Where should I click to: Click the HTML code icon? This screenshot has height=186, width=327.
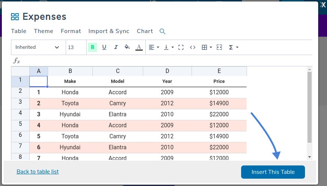(192, 47)
